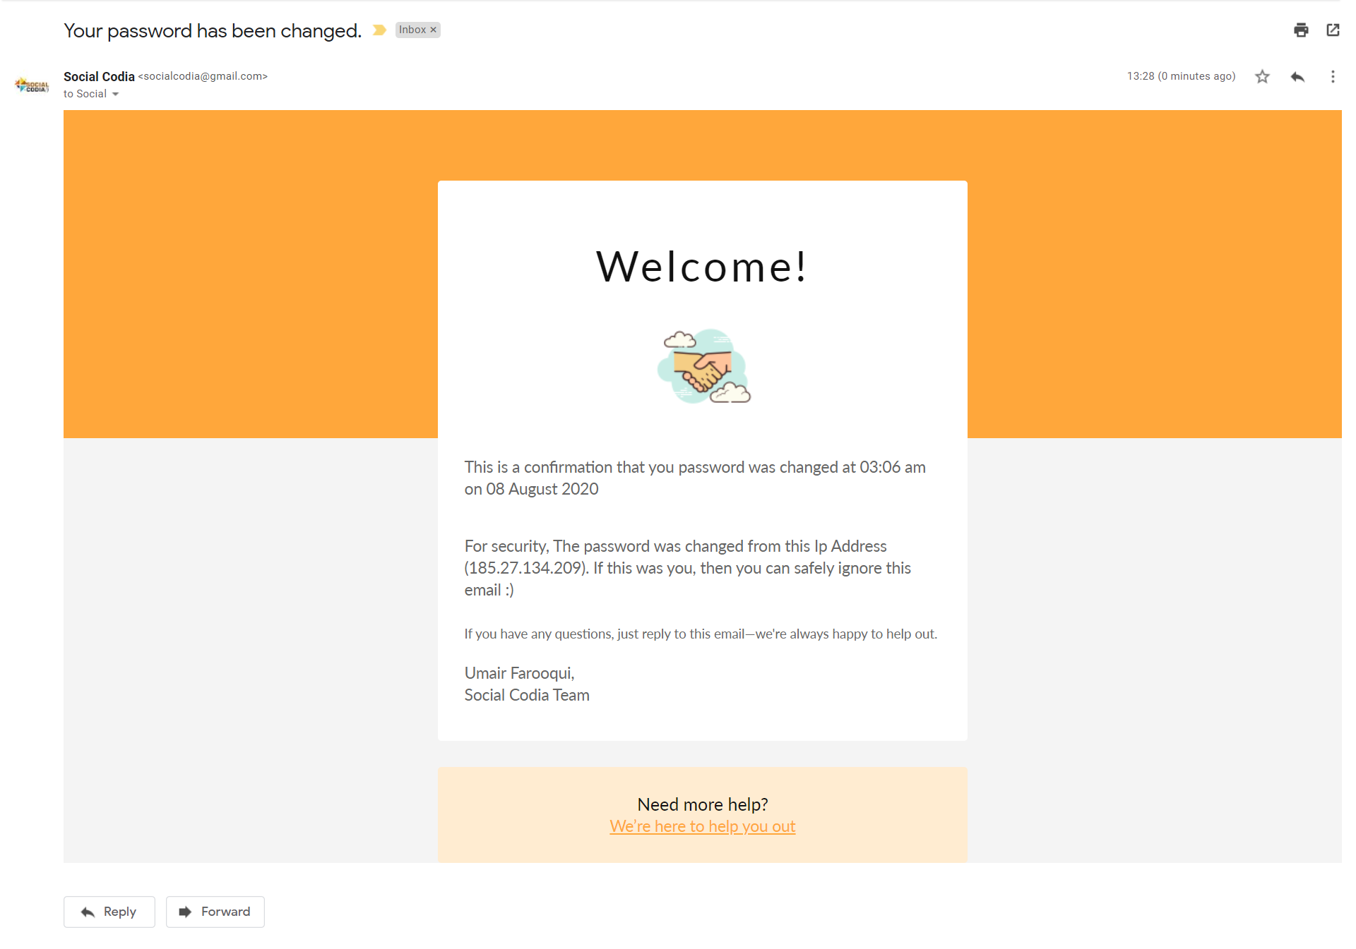Click the handshake illustration image
The width and height of the screenshot is (1356, 949).
[x=703, y=366]
